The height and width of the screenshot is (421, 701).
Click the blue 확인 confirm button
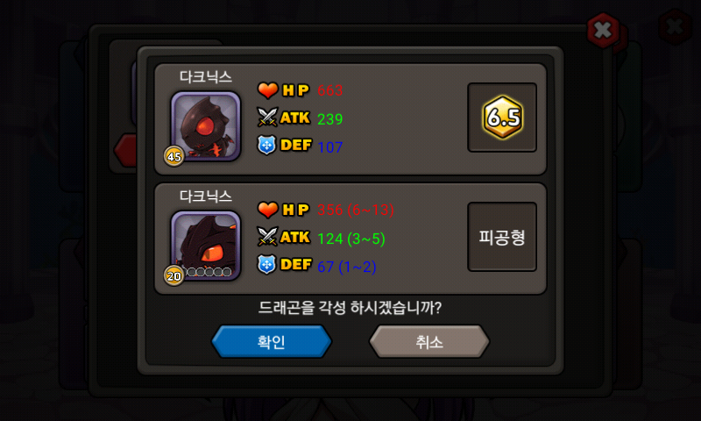tap(272, 341)
